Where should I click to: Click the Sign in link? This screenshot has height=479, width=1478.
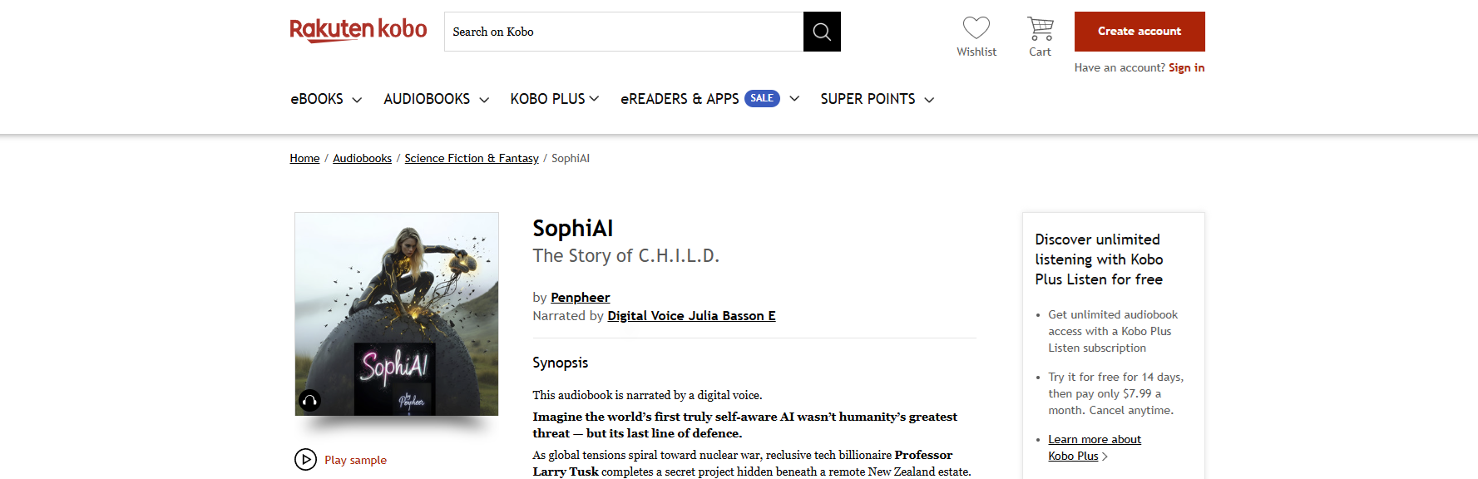pyautogui.click(x=1186, y=67)
